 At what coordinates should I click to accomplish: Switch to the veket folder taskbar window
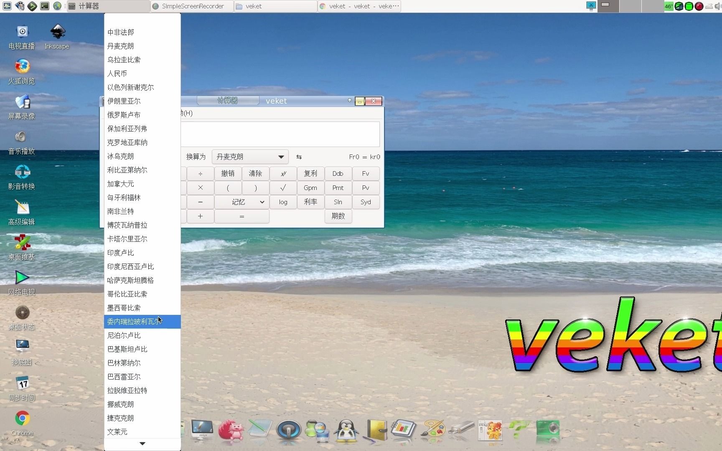pyautogui.click(x=275, y=6)
